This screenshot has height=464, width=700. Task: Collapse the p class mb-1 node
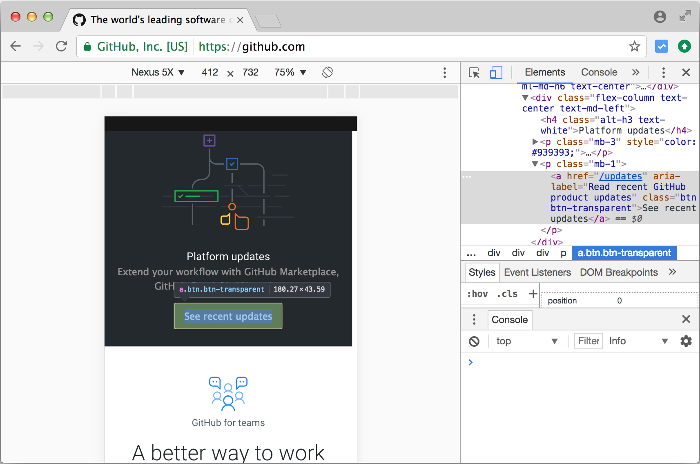click(x=535, y=164)
